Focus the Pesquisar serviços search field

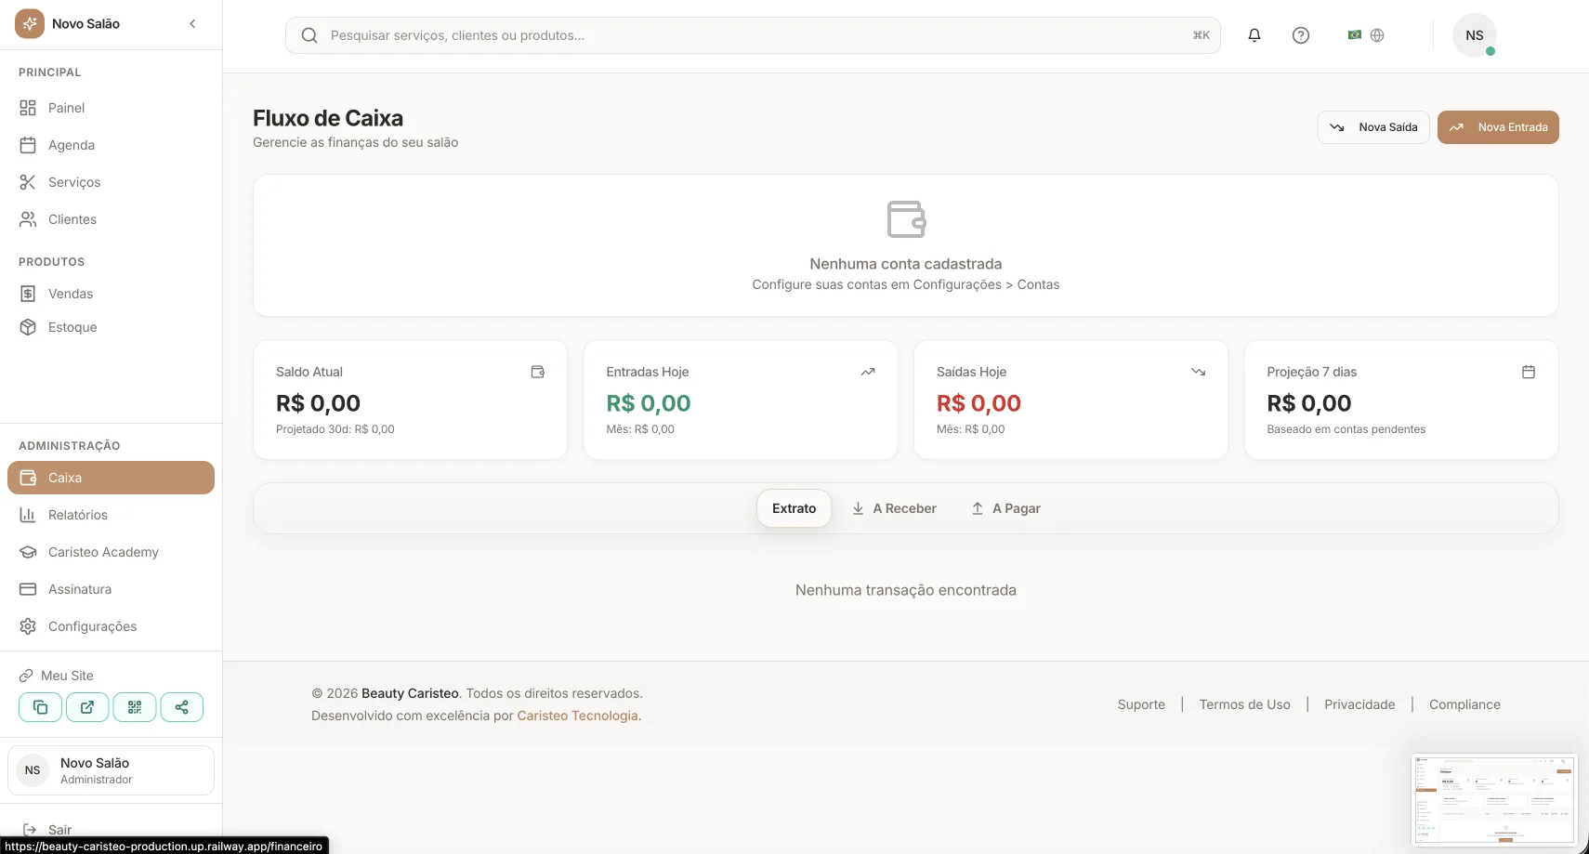tap(753, 35)
